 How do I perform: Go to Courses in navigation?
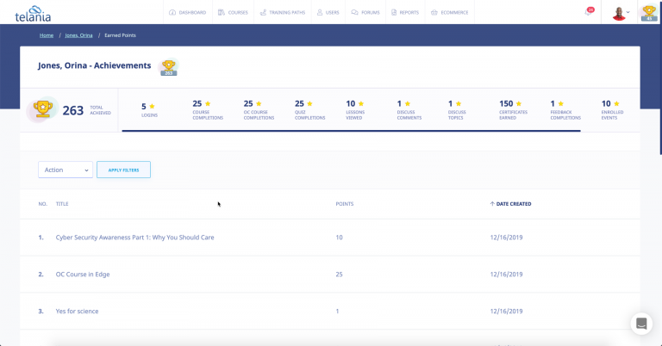click(x=234, y=13)
